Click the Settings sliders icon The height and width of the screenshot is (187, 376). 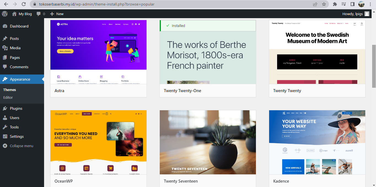pos(5,136)
